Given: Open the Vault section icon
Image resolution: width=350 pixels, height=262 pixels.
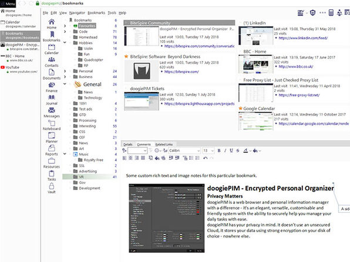Looking at the screenshot, I should tap(52, 188).
